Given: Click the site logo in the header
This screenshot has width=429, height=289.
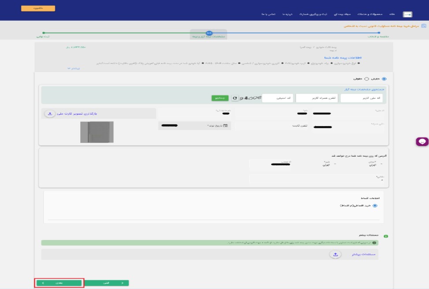Looking at the screenshot, I should coord(408,15).
